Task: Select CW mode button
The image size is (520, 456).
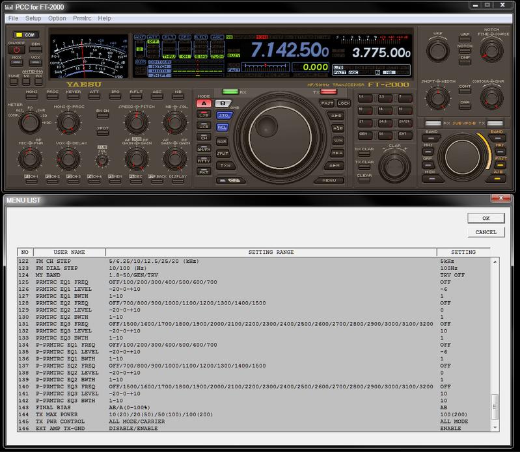Action: 204,137
